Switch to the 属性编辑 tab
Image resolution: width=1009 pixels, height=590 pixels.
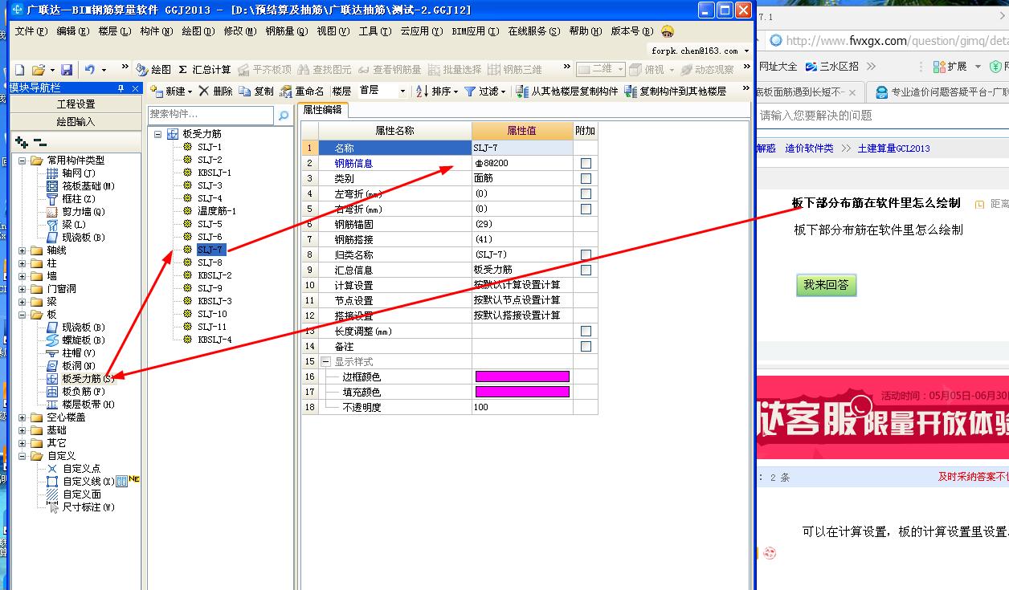click(x=322, y=110)
